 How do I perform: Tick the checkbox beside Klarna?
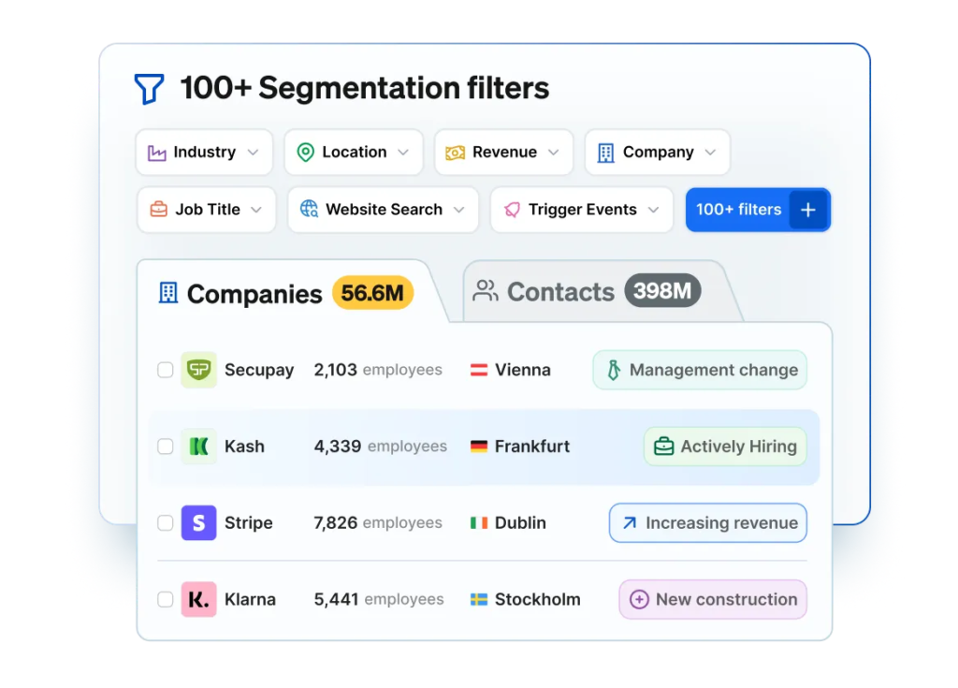(166, 599)
